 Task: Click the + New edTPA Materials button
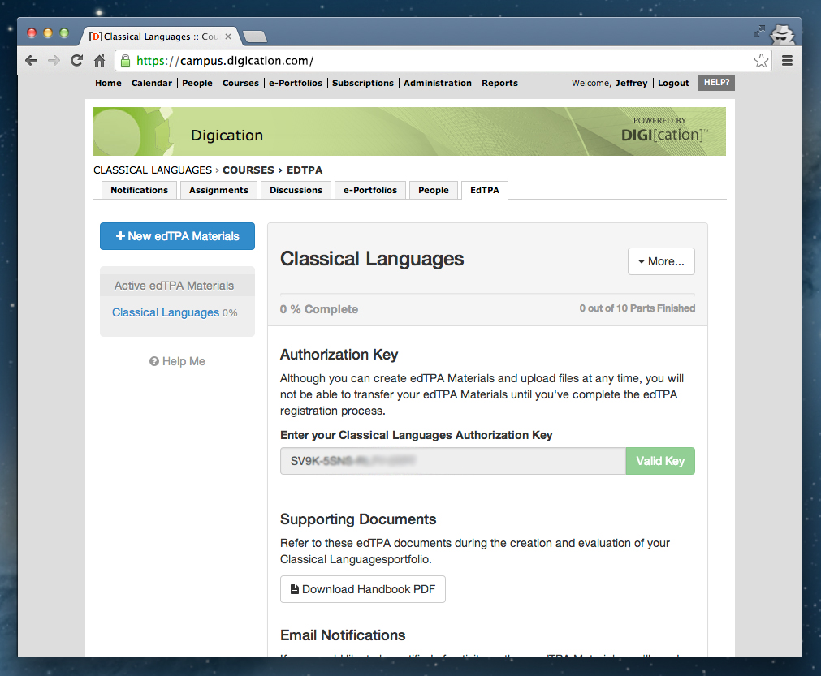pos(177,235)
